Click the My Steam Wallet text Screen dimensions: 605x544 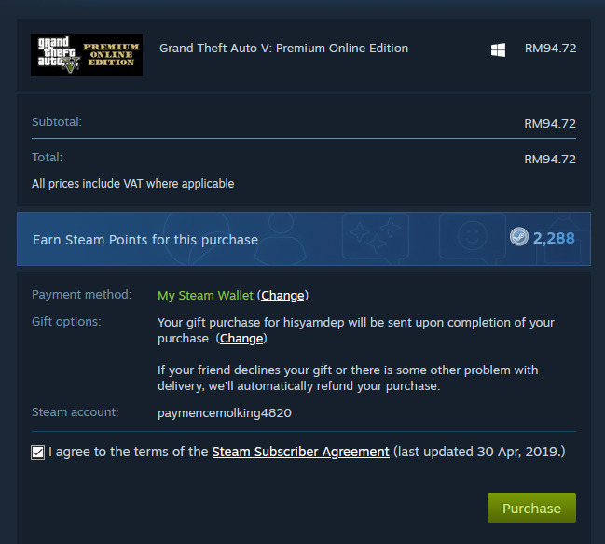206,296
